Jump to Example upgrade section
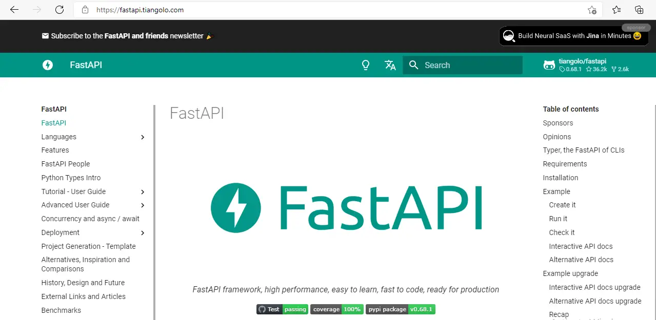The width and height of the screenshot is (656, 320). (570, 273)
